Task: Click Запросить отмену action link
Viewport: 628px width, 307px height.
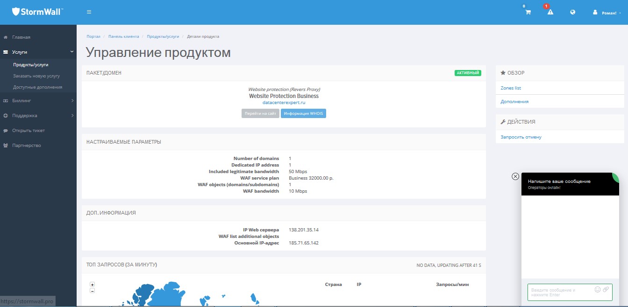Action: (x=521, y=137)
